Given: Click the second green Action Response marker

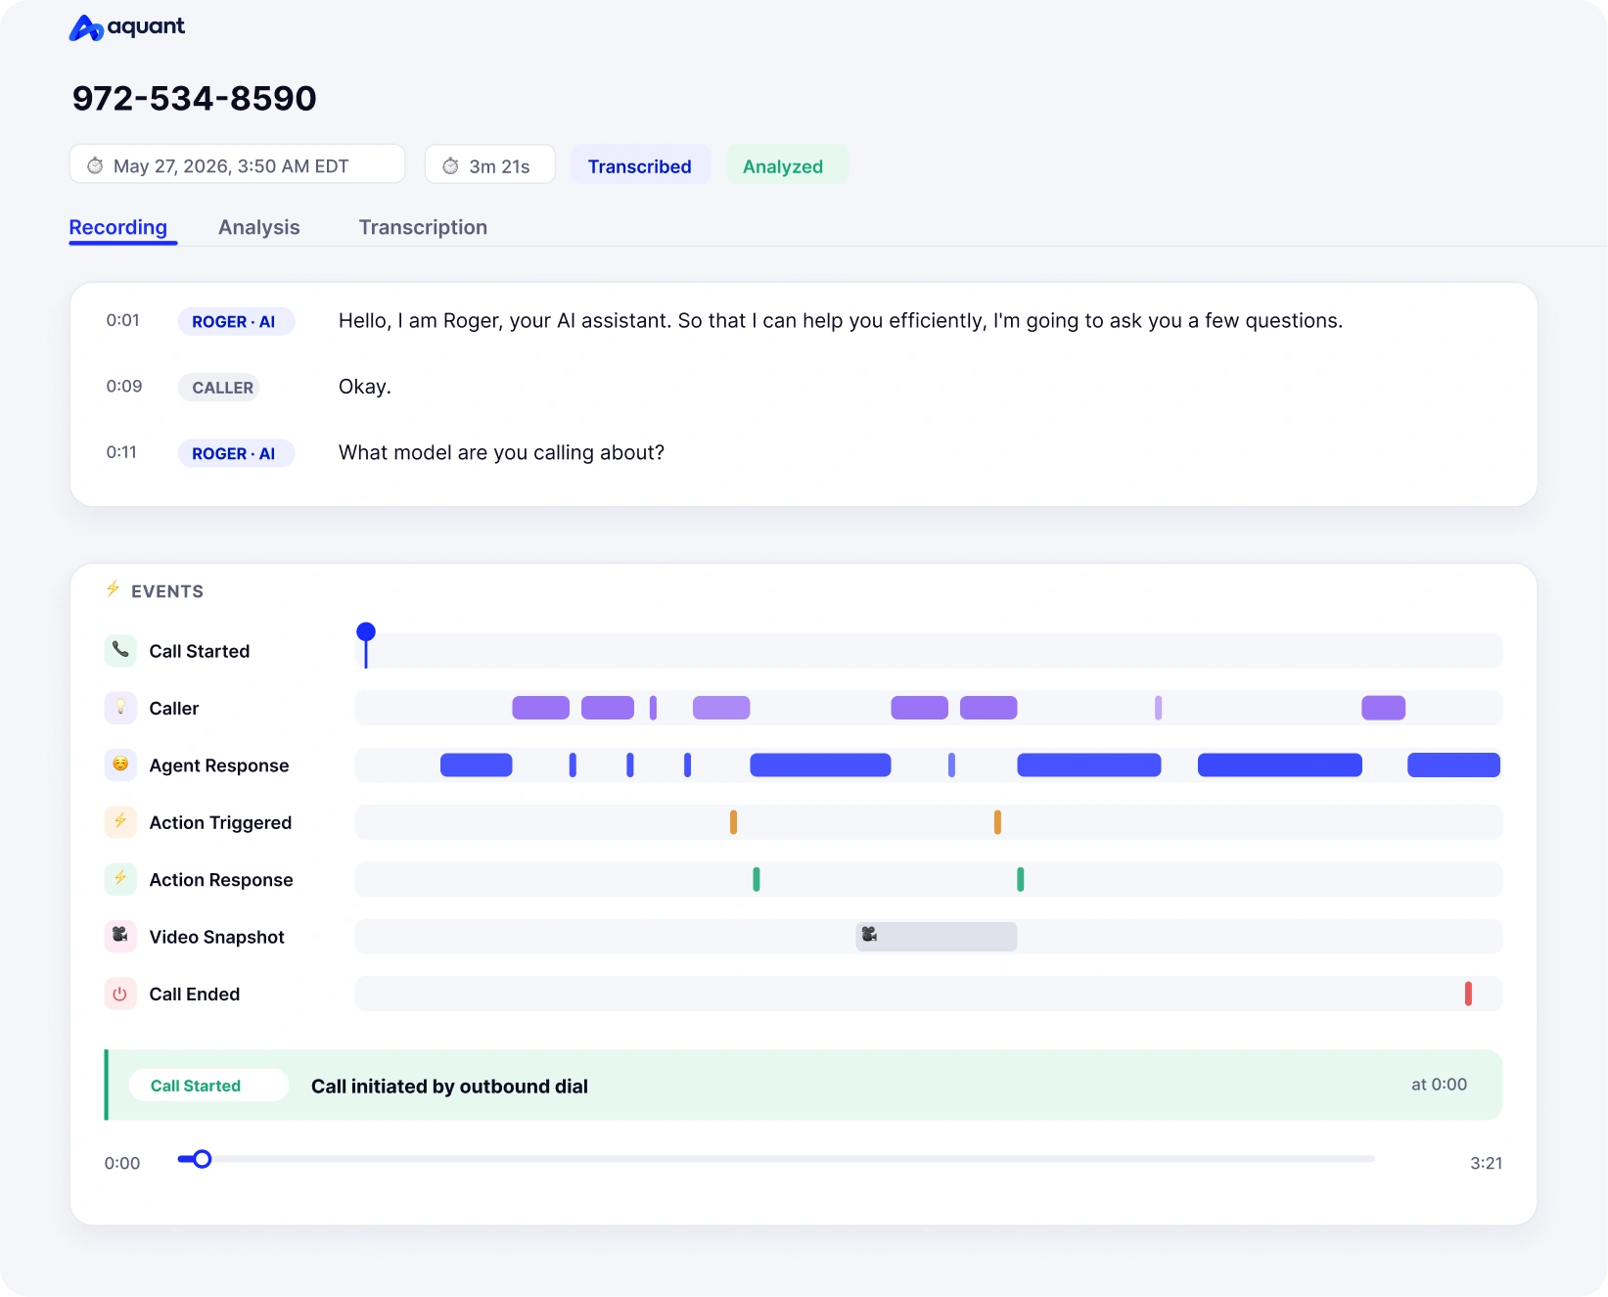Looking at the screenshot, I should pyautogui.click(x=1021, y=879).
